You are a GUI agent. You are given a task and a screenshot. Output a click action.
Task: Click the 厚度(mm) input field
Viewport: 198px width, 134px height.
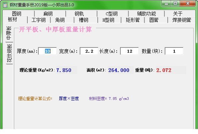tap(47, 51)
